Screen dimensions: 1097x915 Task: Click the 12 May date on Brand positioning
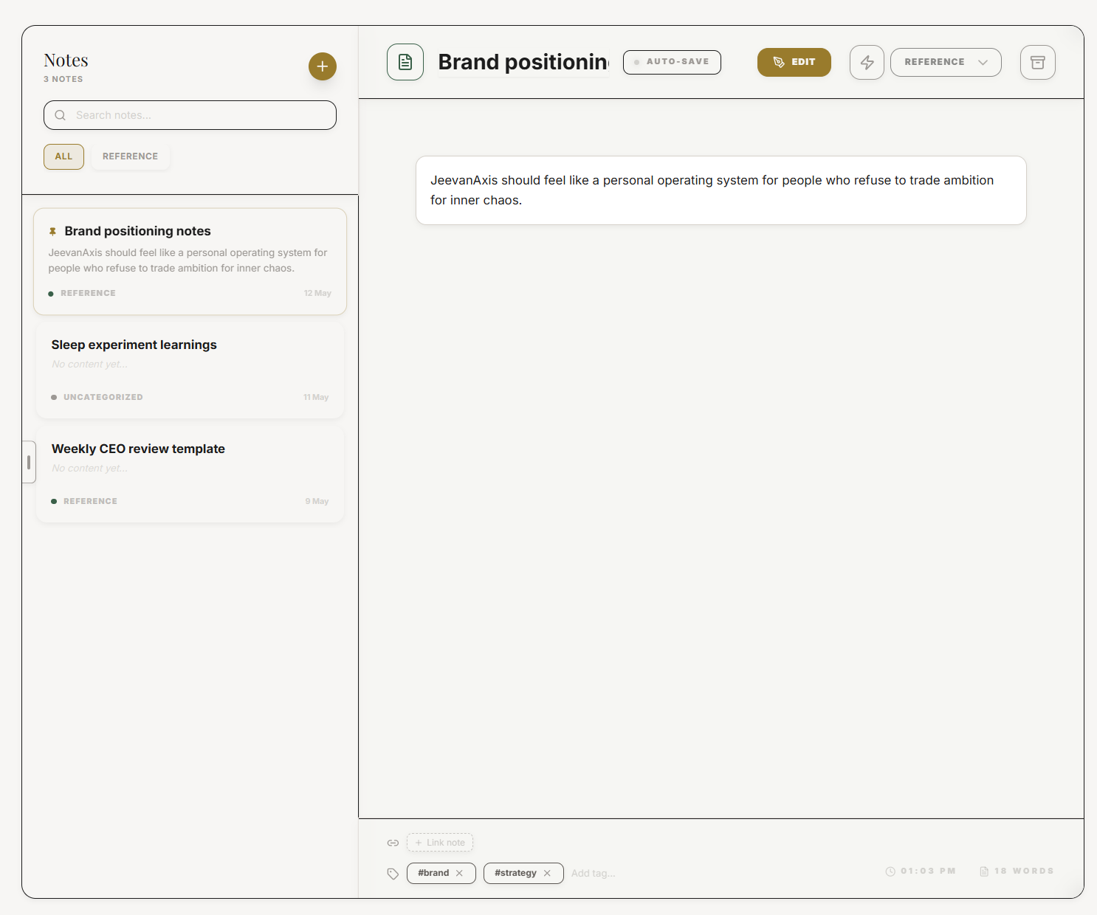pos(317,293)
